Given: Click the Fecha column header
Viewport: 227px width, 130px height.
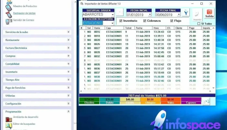Looking at the screenshot, I should pos(143,28).
